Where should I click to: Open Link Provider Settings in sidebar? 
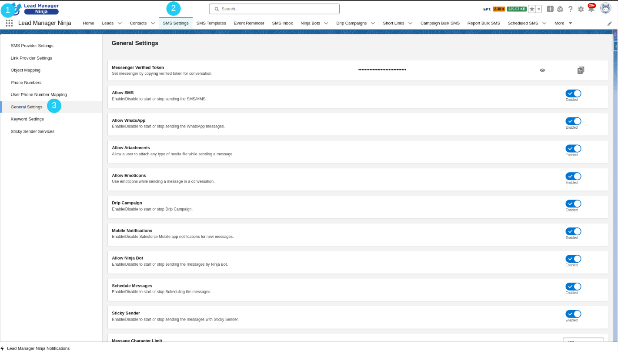pyautogui.click(x=31, y=58)
